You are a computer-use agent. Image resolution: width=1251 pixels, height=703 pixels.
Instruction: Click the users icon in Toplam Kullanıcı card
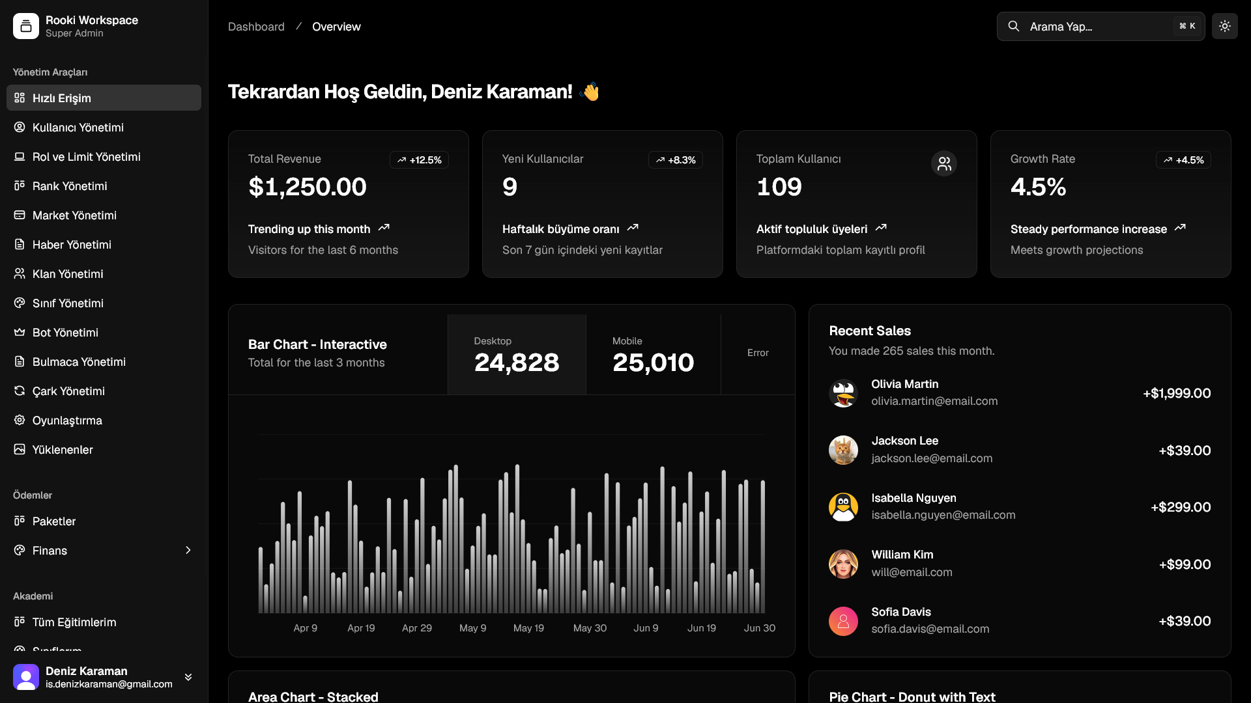click(x=944, y=164)
